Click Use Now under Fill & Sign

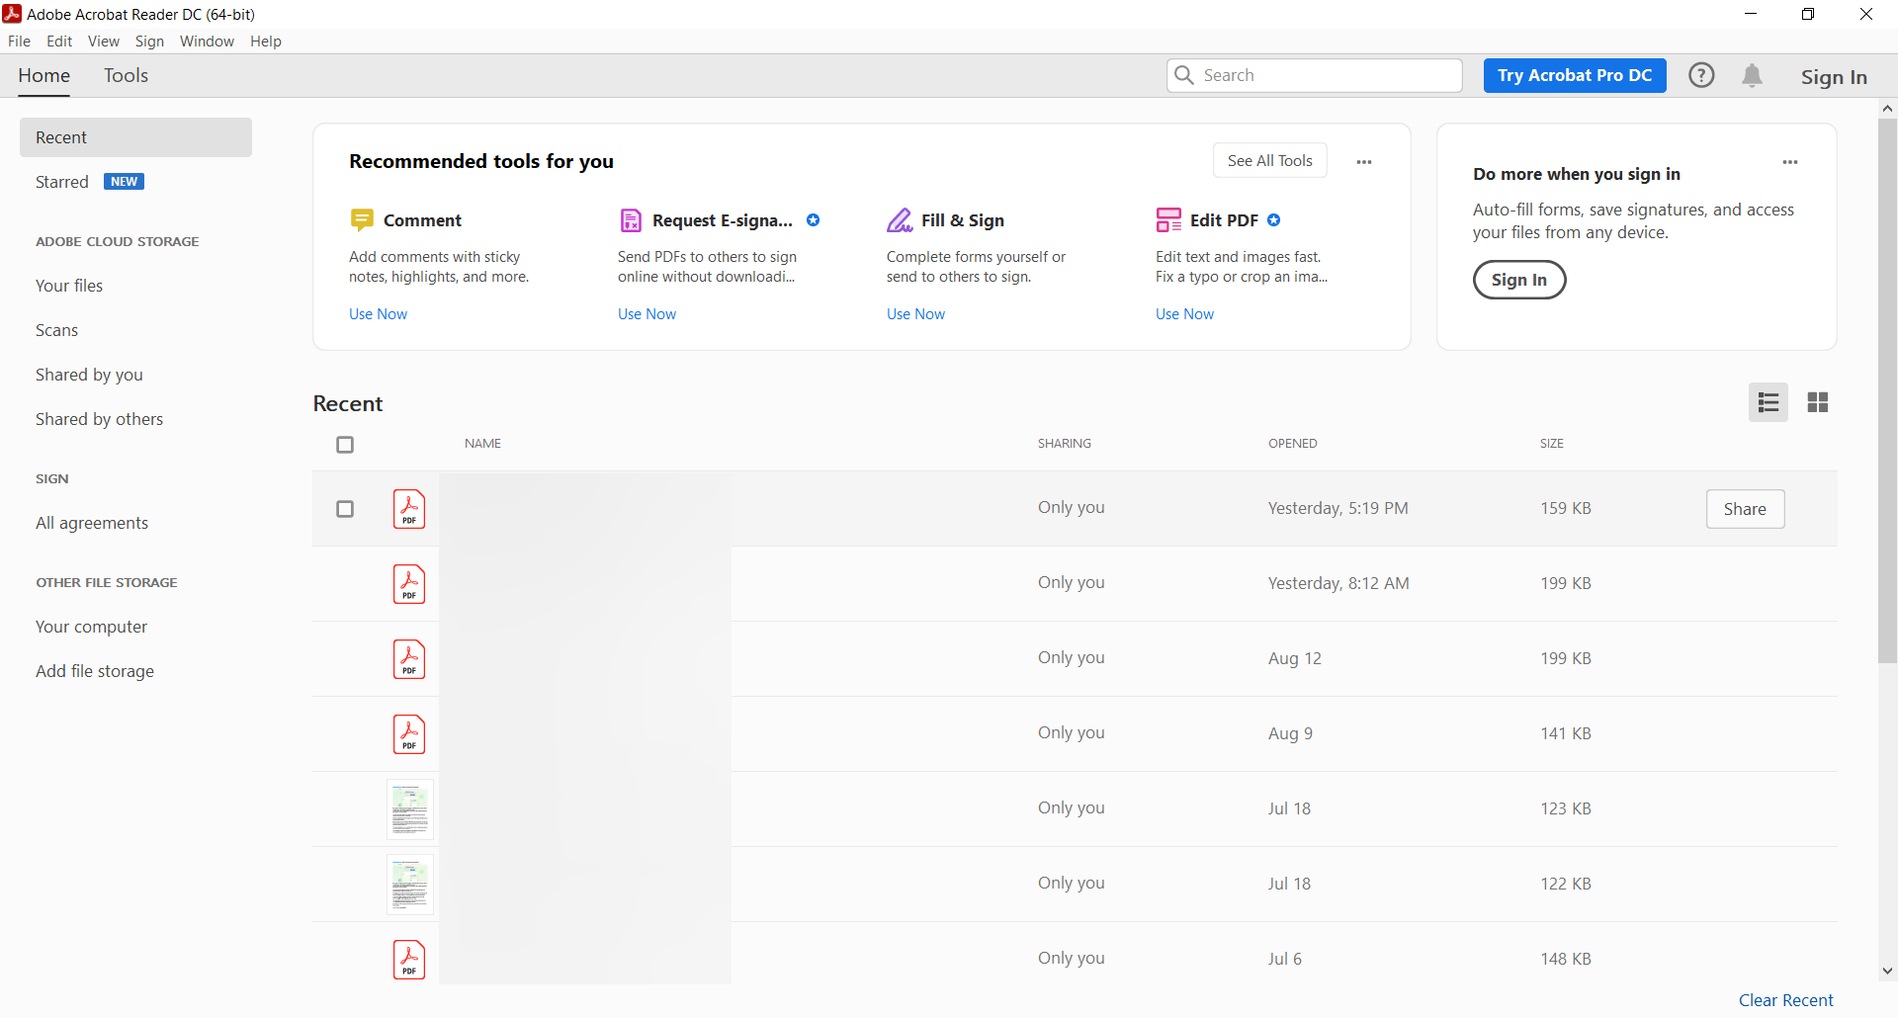coord(915,314)
